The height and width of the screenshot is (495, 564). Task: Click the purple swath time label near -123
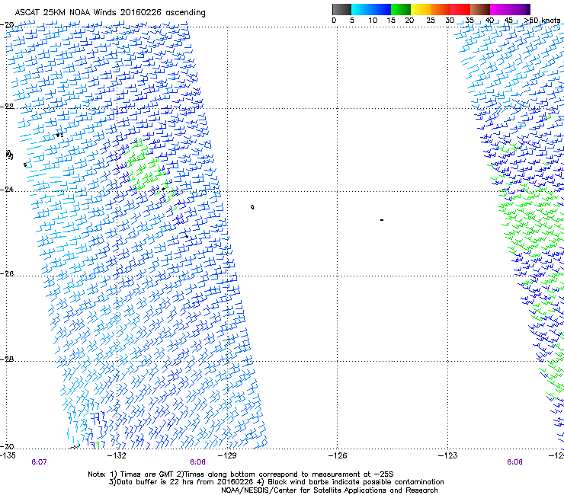click(514, 462)
